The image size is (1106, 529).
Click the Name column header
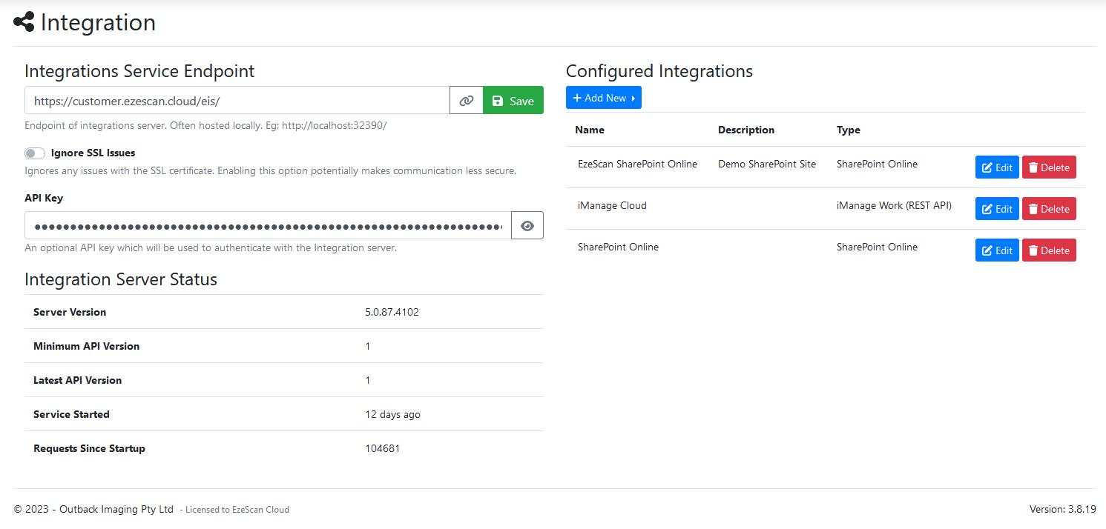point(590,130)
